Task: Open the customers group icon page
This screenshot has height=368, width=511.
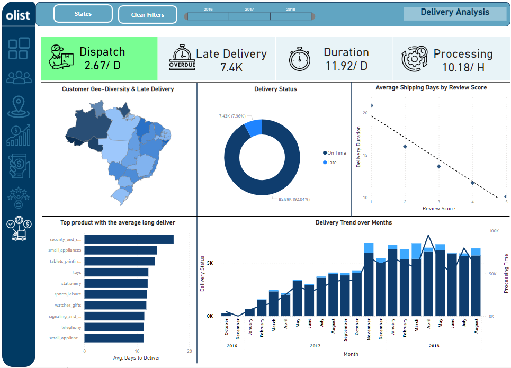Action: click(18, 78)
